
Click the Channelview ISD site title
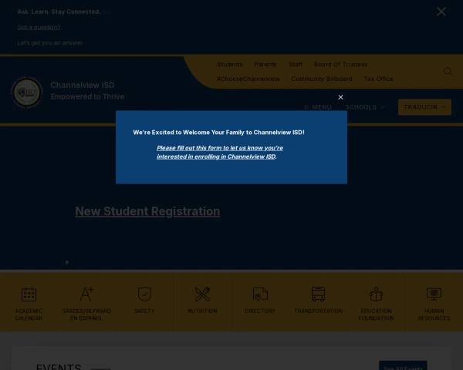(83, 85)
